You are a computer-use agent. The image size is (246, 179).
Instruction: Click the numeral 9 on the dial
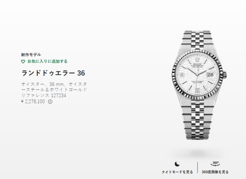(x=182, y=75)
